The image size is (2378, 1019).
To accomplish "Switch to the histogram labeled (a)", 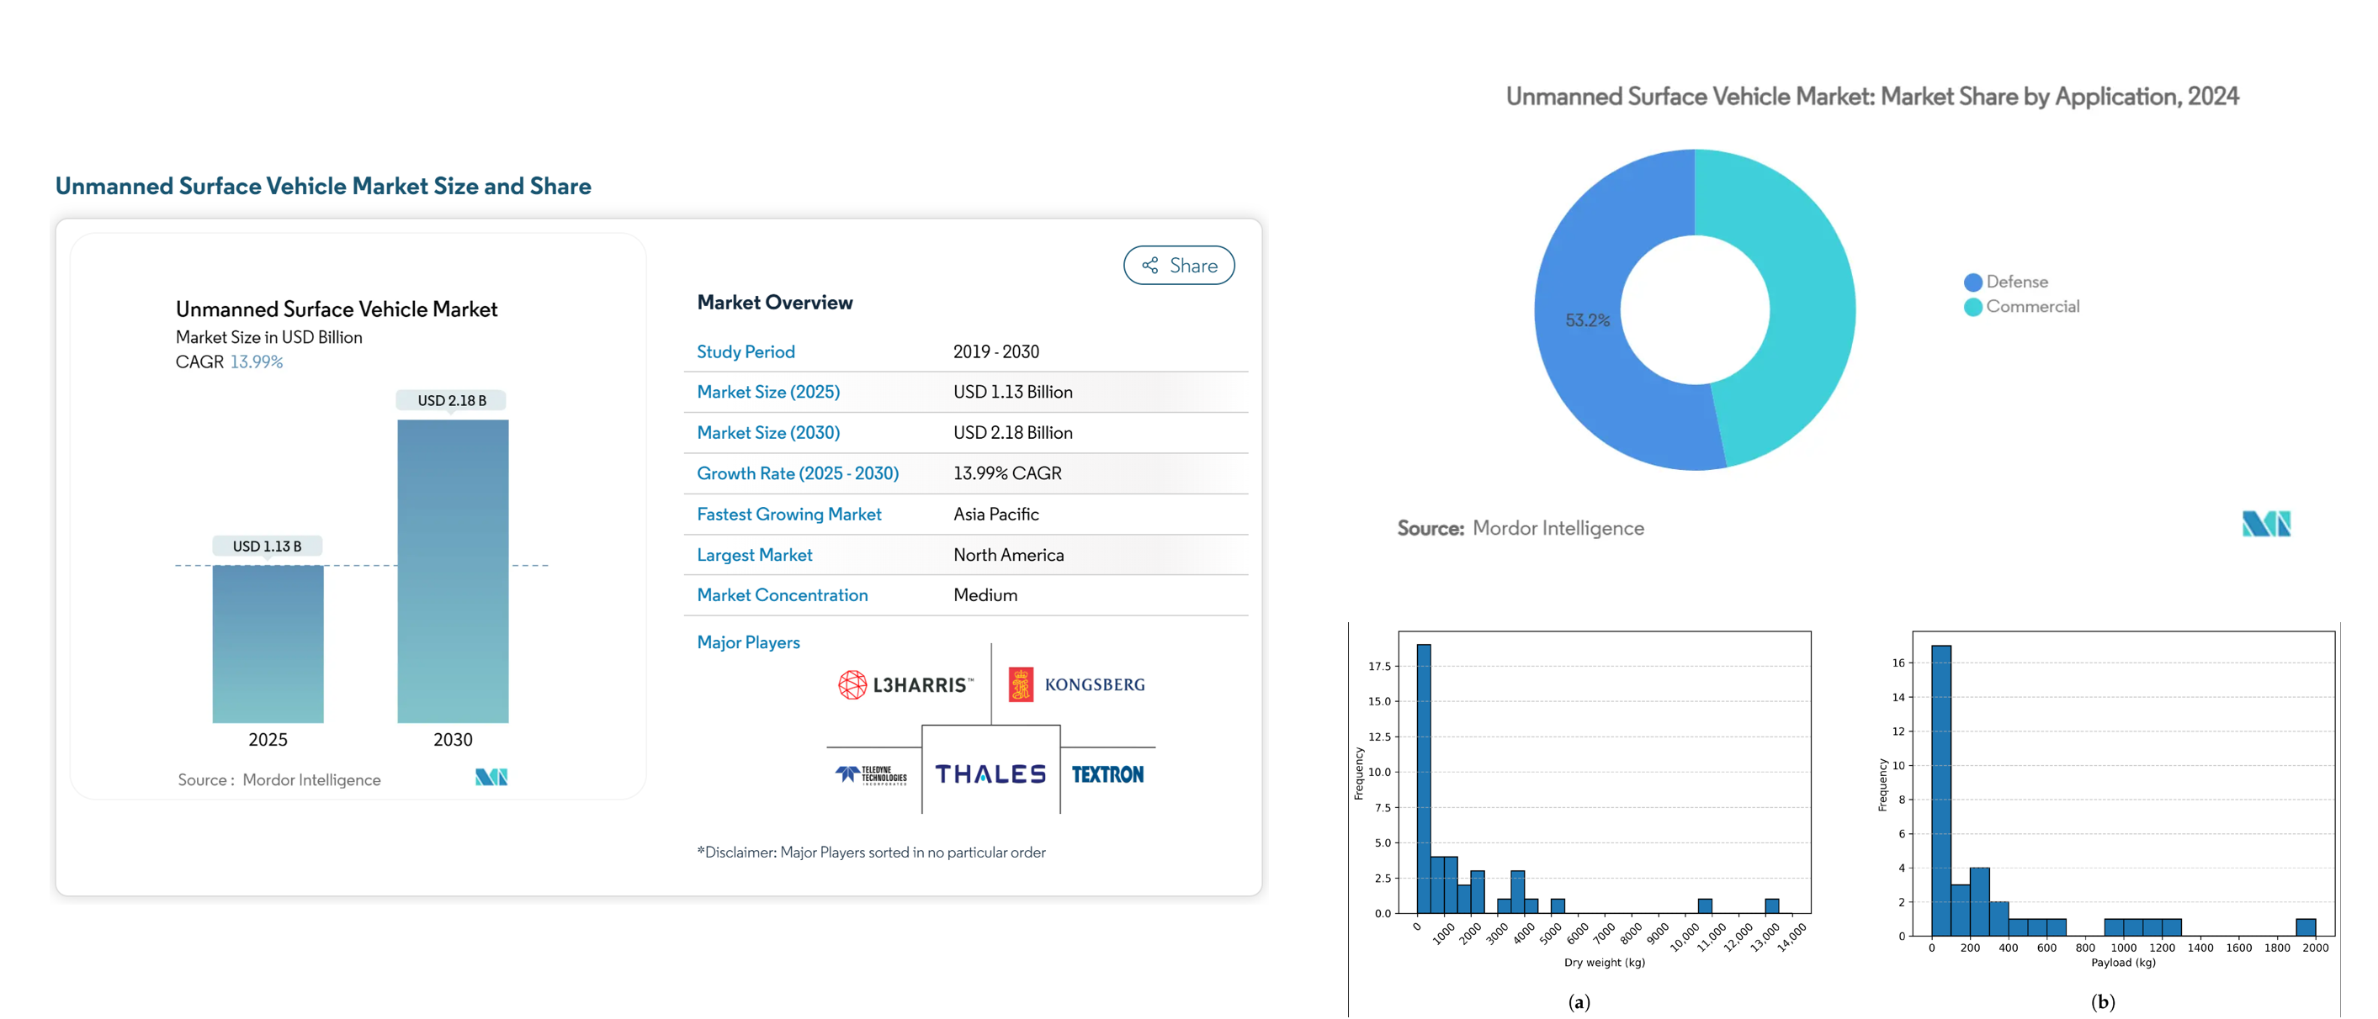I will [x=1579, y=1002].
